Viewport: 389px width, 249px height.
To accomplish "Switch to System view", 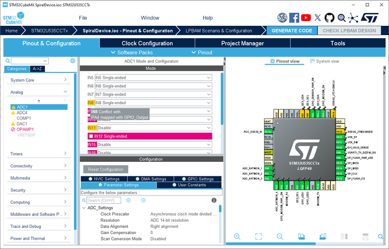I will coord(325,61).
